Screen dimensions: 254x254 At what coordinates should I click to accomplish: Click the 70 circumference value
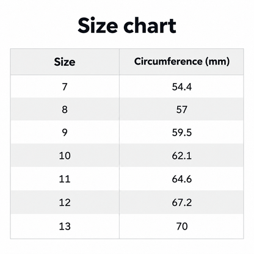point(182,226)
